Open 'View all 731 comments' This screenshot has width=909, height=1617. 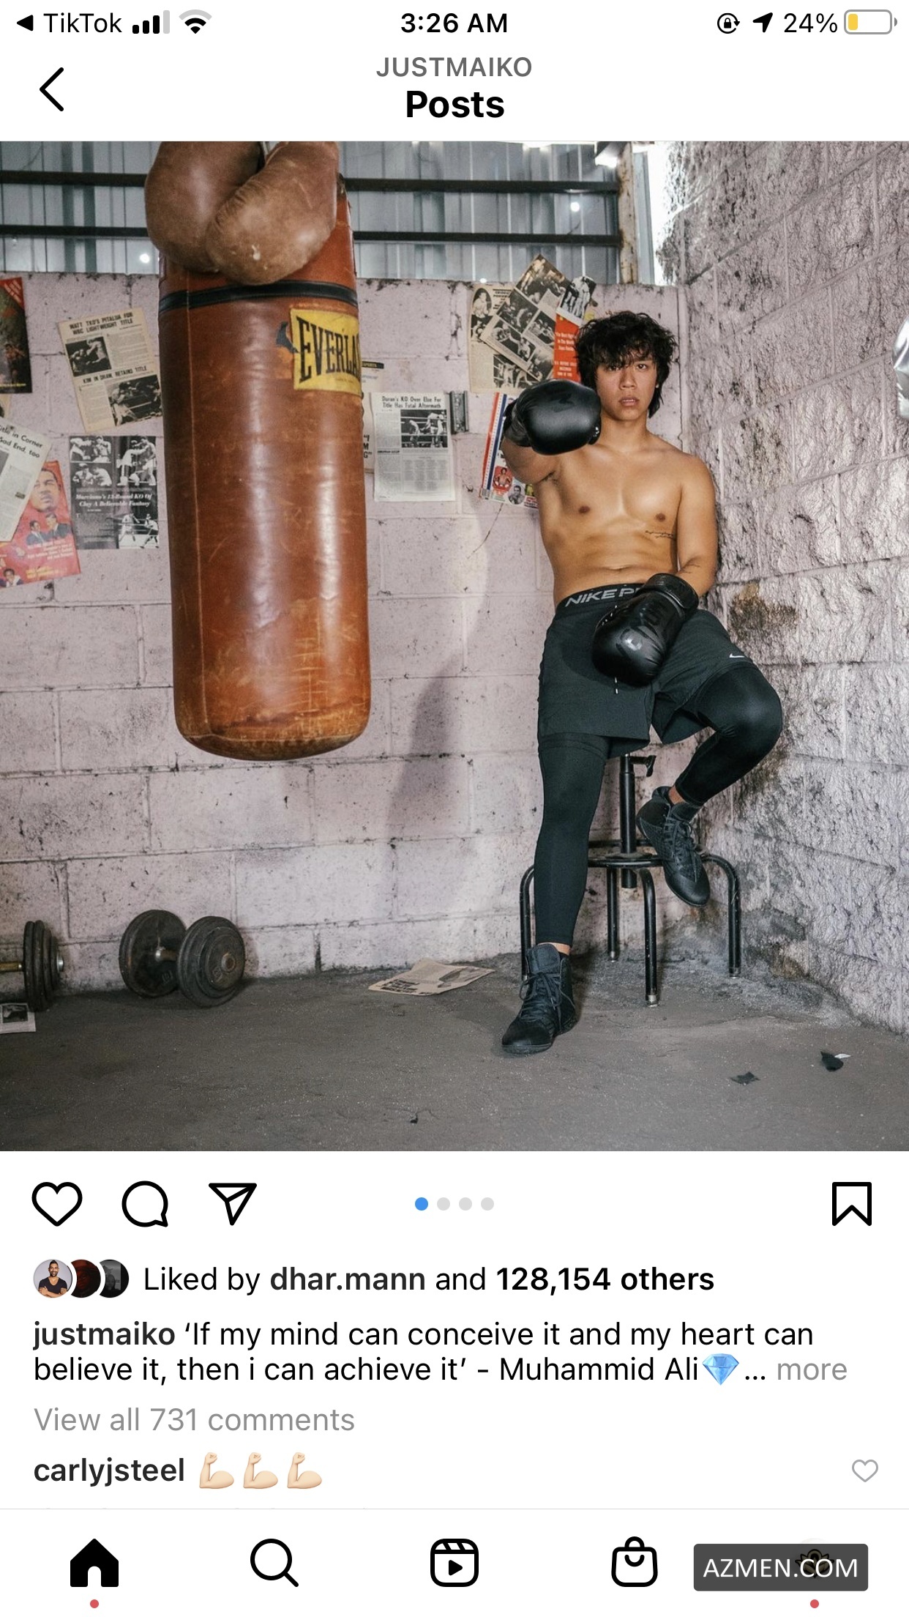pyautogui.click(x=194, y=1420)
